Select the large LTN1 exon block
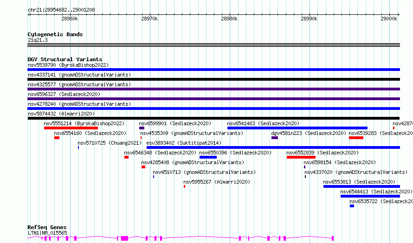 (x=124, y=238)
